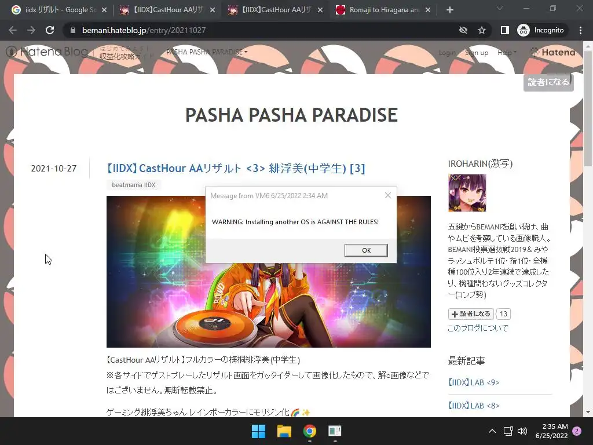This screenshot has height=445, width=593.
Task: Click the Hatena logo at top right
Action: click(x=552, y=52)
